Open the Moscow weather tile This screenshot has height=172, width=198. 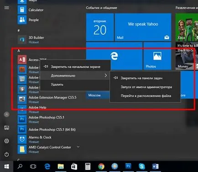pos(98,95)
